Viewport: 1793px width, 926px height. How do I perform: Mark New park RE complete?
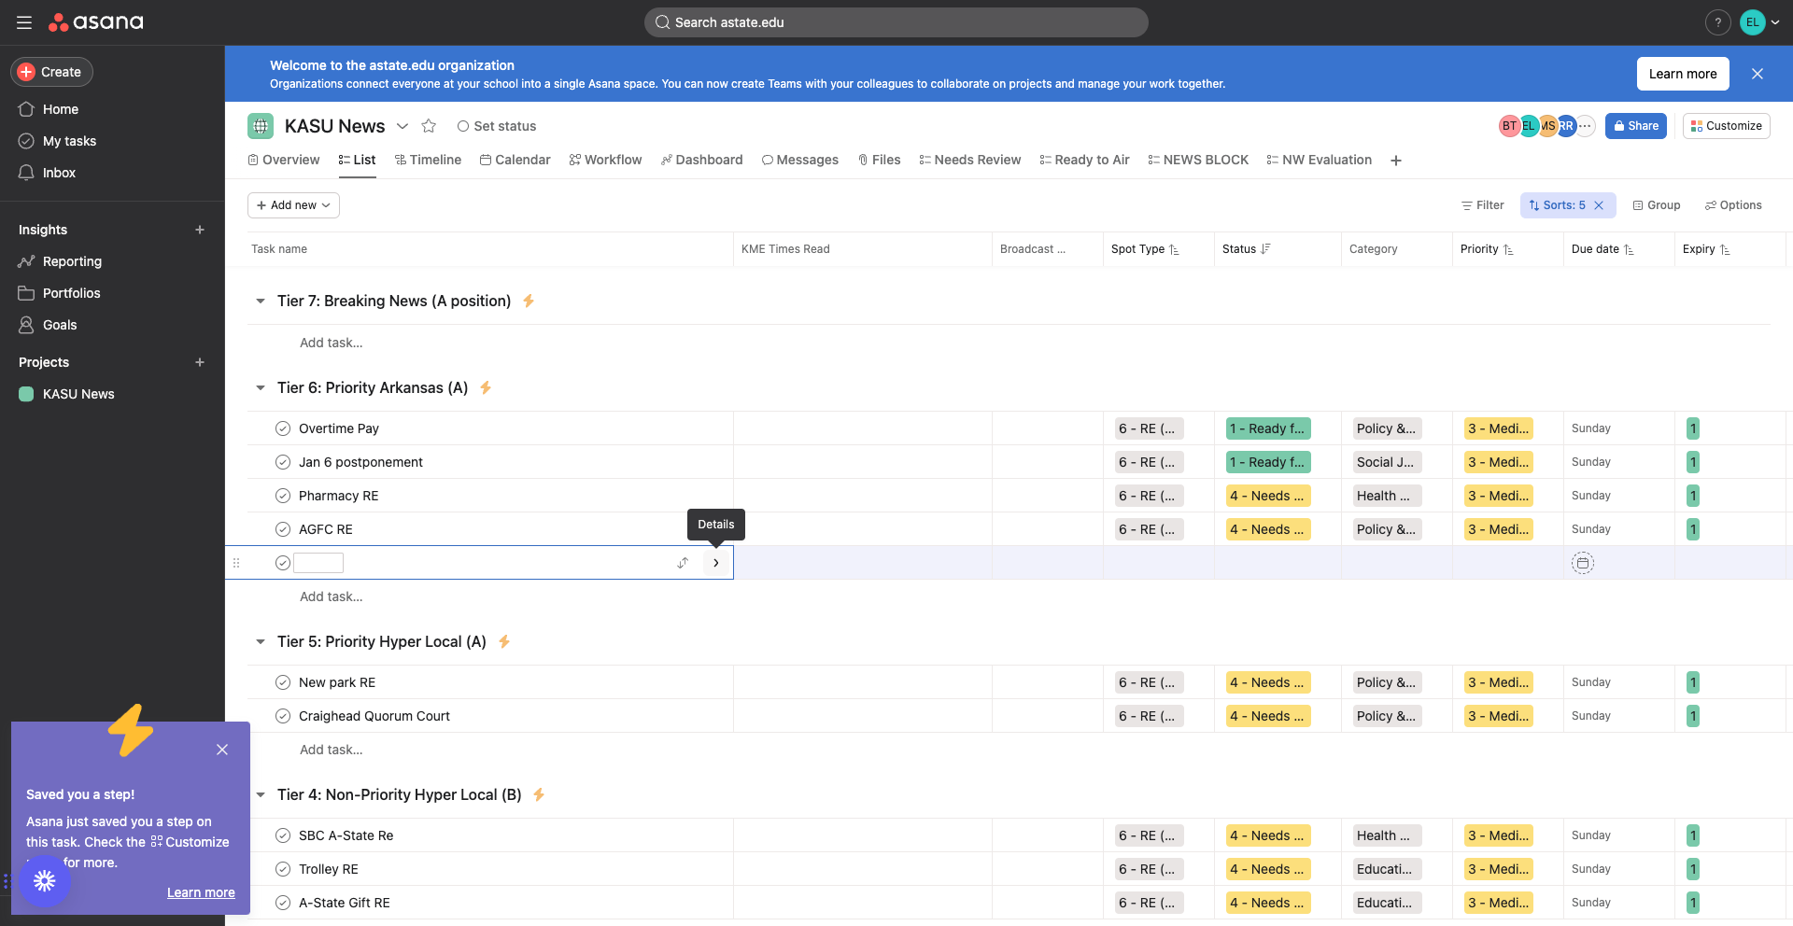[283, 682]
